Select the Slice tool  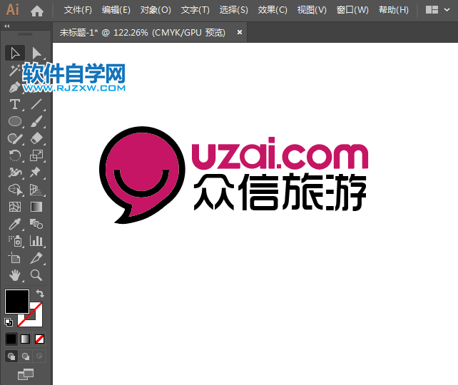36,258
